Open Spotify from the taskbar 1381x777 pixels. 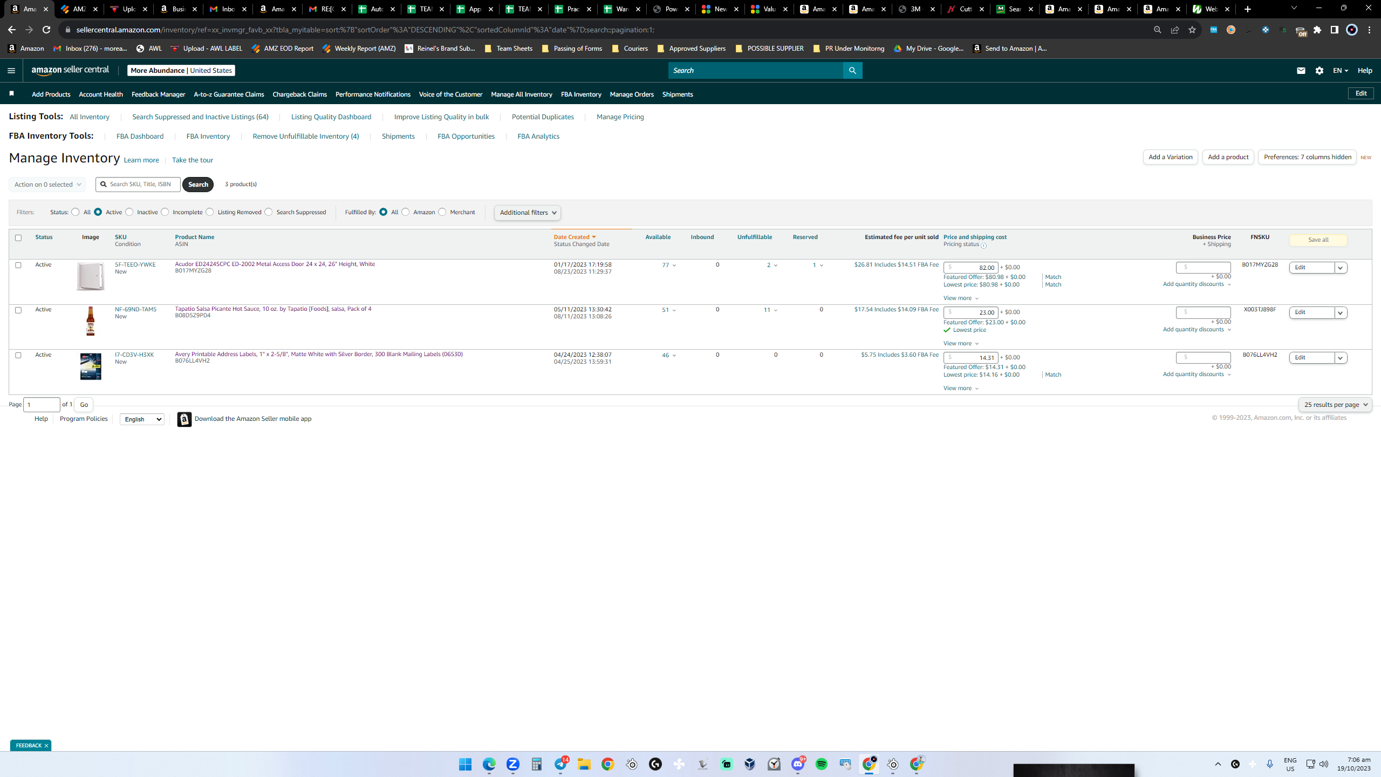[821, 764]
